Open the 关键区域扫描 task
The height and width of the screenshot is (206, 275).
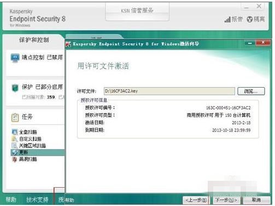32,146
